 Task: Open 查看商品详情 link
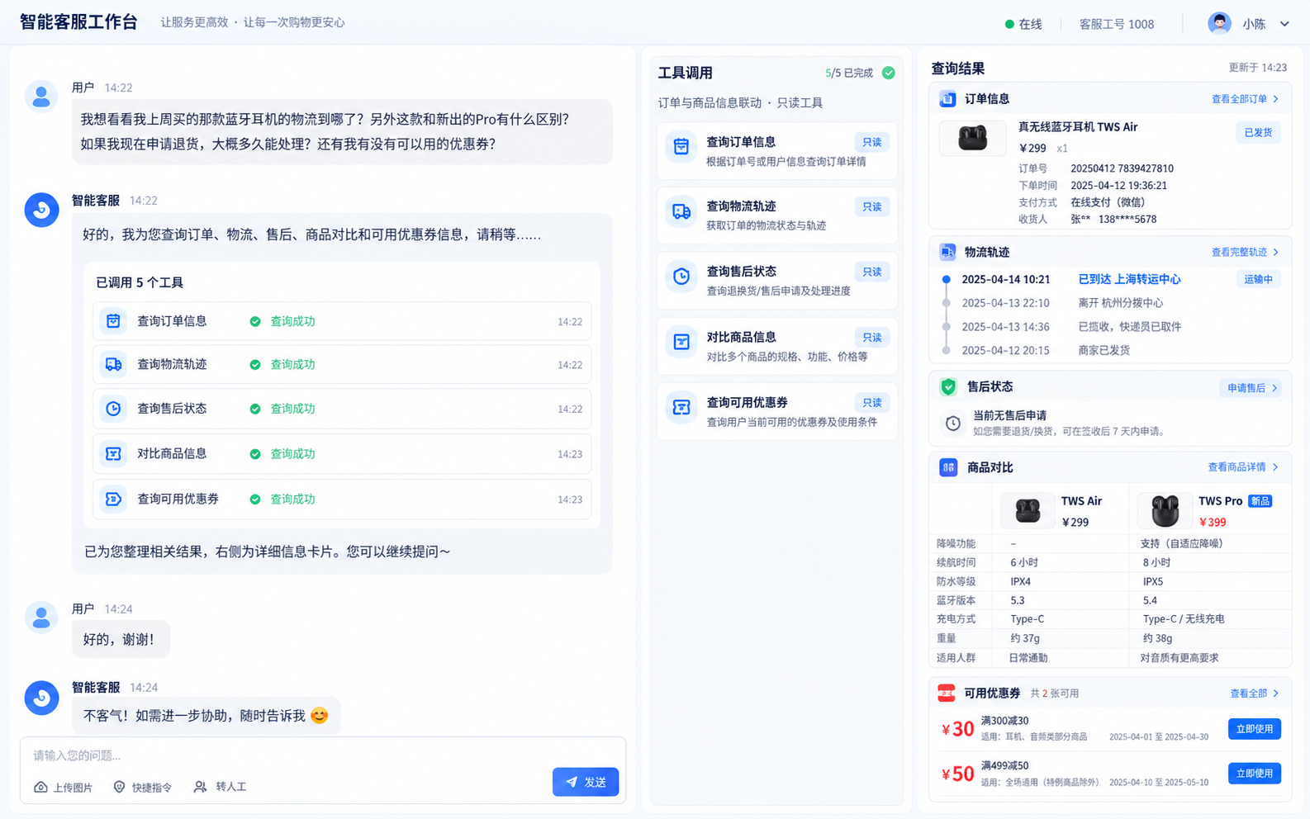[x=1243, y=467]
